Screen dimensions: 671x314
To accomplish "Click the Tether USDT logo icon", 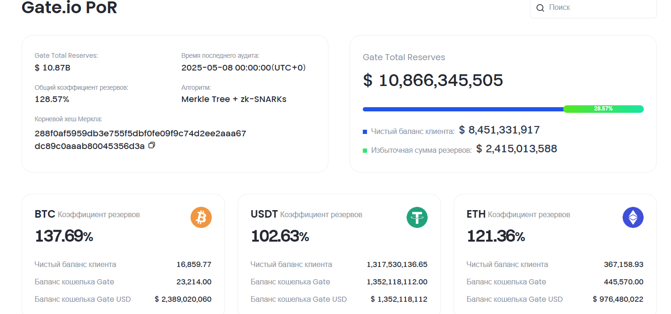I will click(x=417, y=218).
